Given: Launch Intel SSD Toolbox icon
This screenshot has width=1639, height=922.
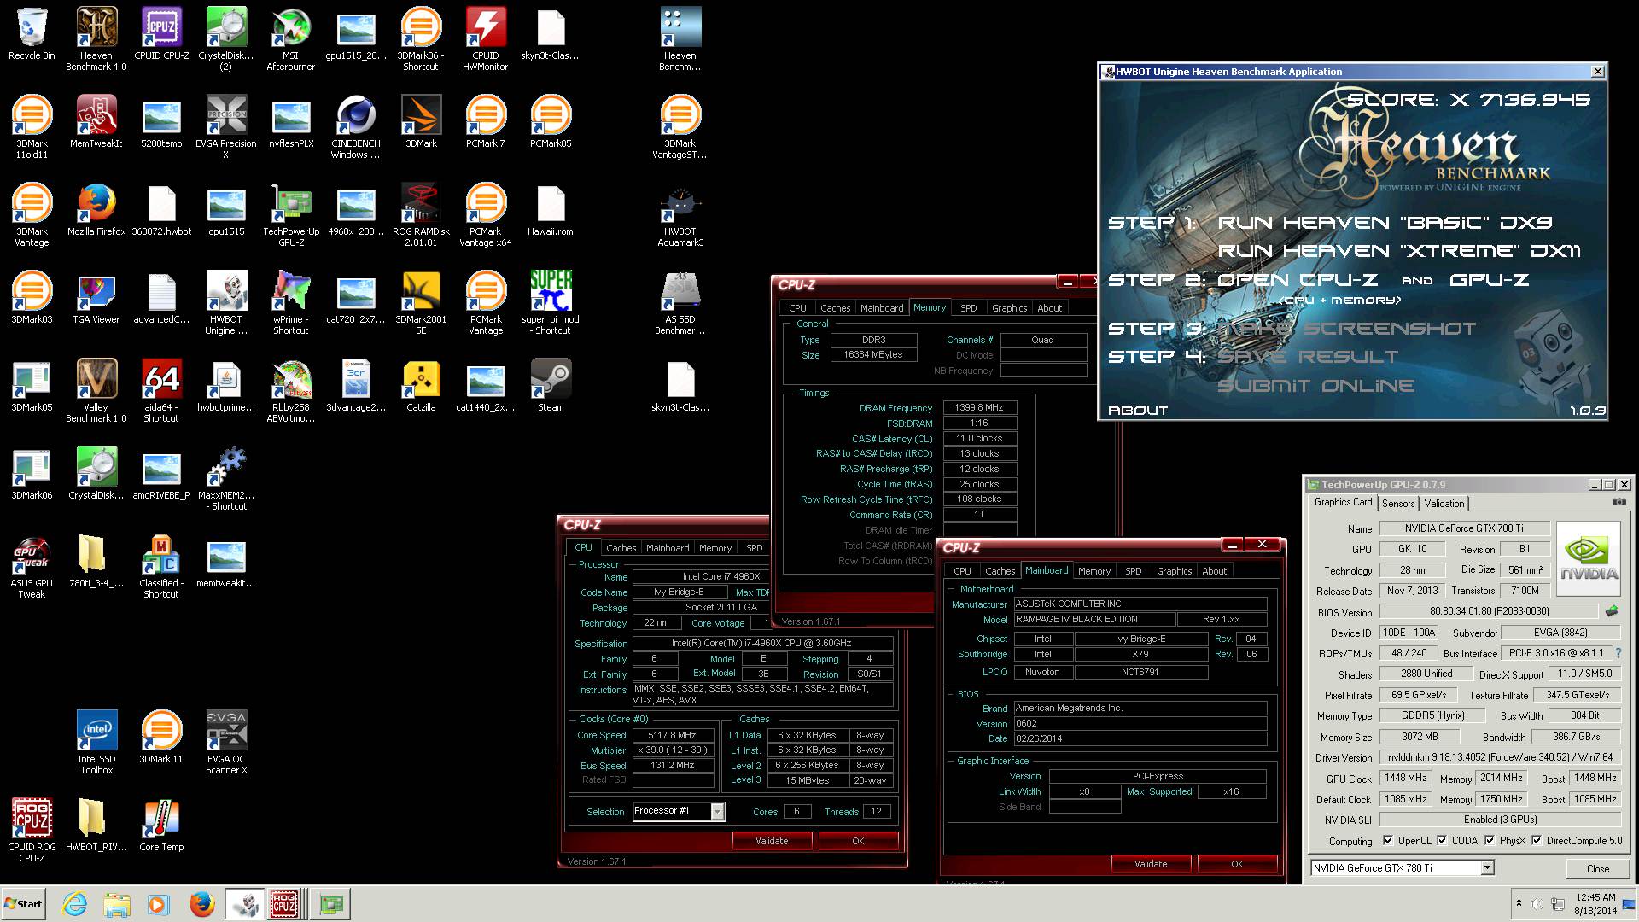Looking at the screenshot, I should point(96,742).
